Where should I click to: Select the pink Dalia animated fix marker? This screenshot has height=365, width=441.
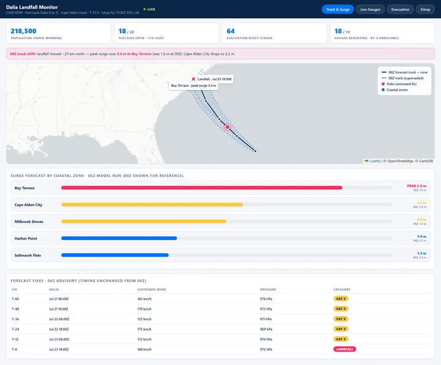(227, 127)
